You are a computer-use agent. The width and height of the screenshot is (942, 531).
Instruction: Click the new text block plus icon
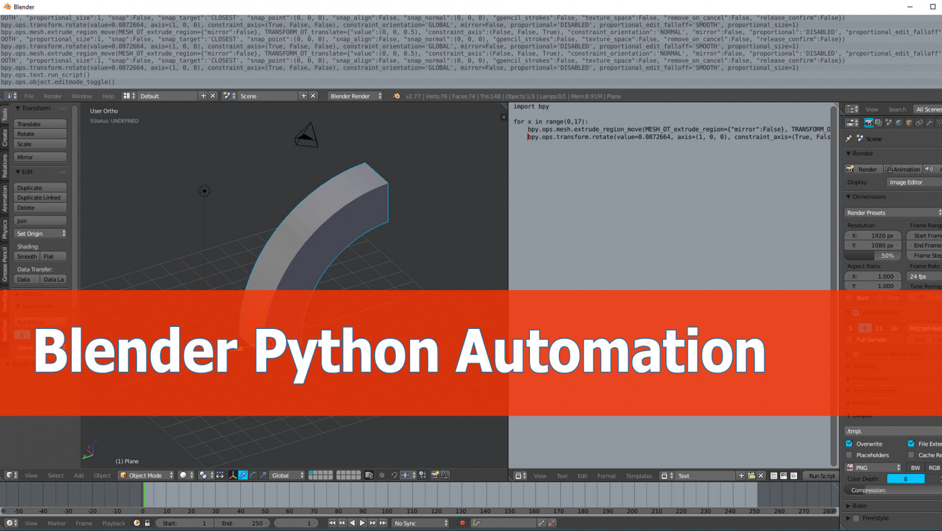(741, 476)
